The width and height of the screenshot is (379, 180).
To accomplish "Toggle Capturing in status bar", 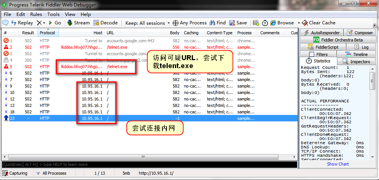I will click(15, 173).
